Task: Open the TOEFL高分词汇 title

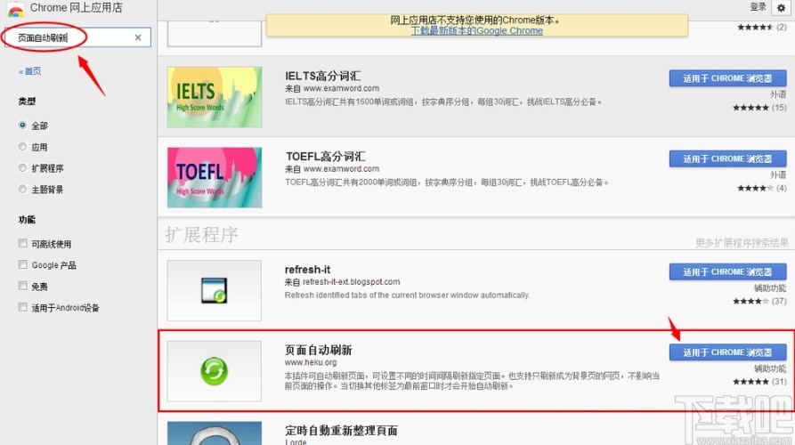Action: tap(325, 157)
